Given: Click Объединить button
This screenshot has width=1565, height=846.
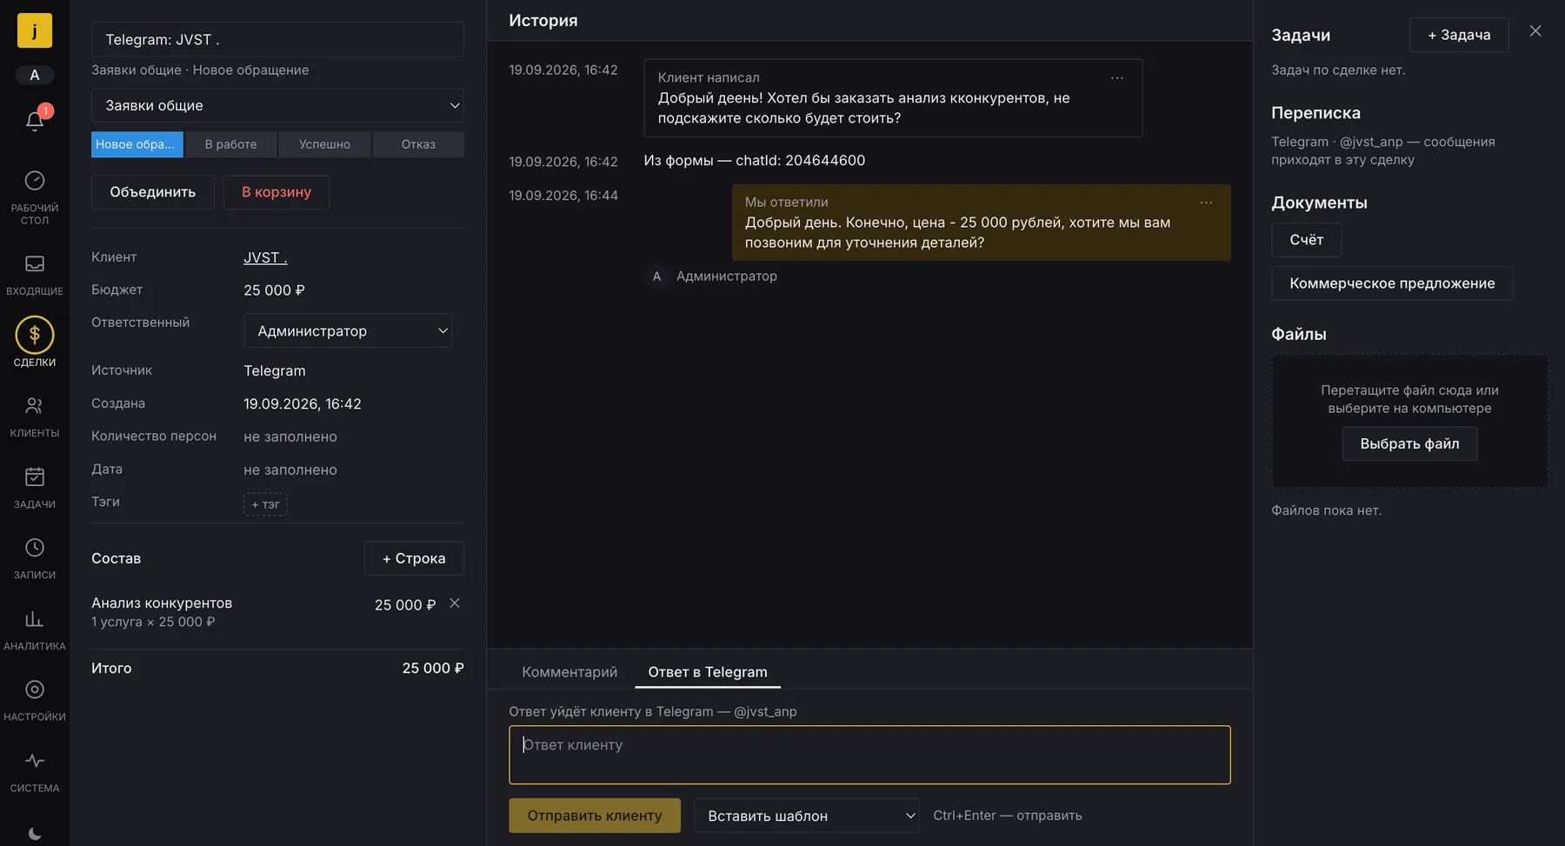Looking at the screenshot, I should click(x=153, y=192).
